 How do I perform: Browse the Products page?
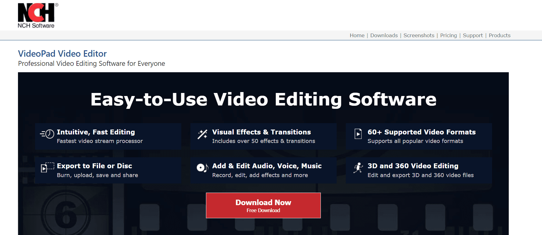499,35
